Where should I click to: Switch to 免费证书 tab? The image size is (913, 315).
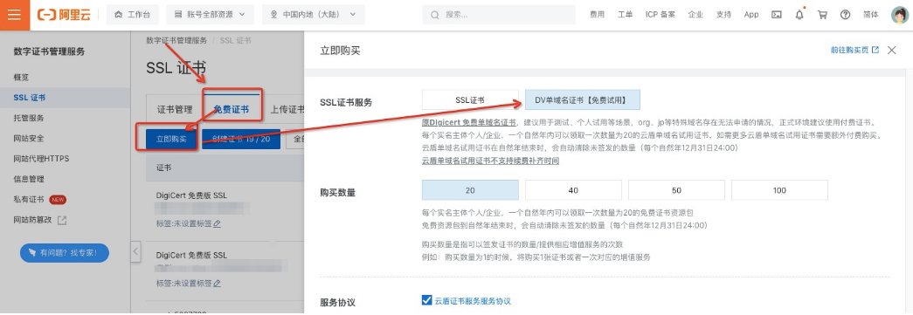[232, 109]
